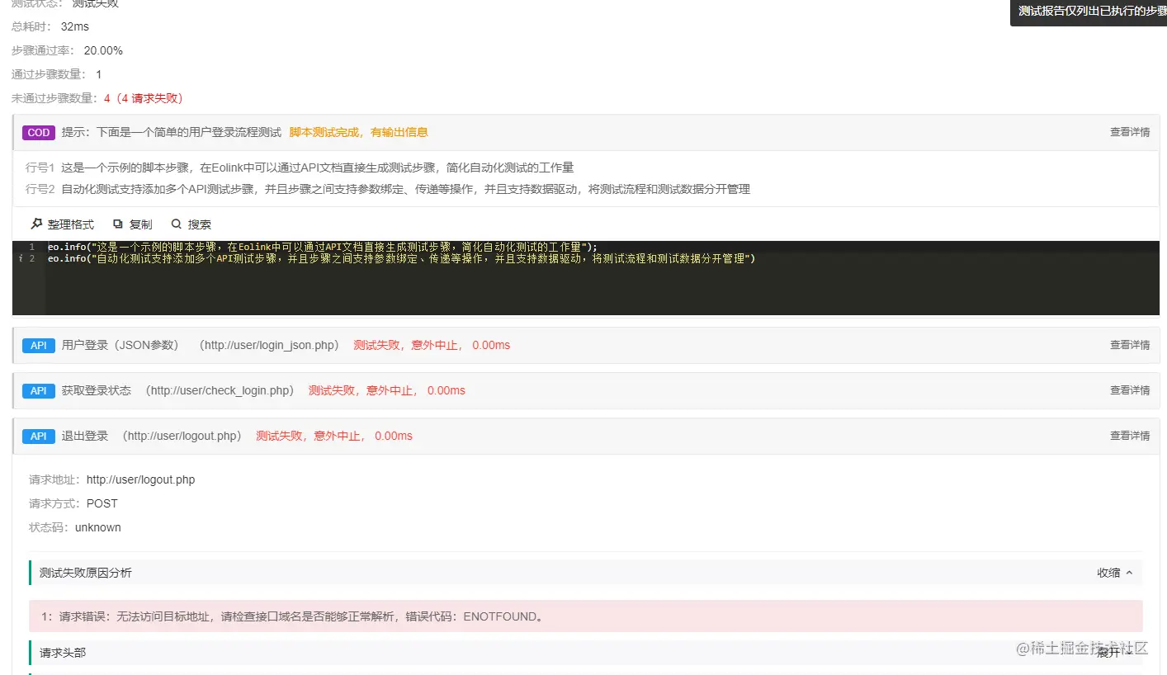Click the 请求方式 POST value
Screen dimensions: 1167x675
102,503
